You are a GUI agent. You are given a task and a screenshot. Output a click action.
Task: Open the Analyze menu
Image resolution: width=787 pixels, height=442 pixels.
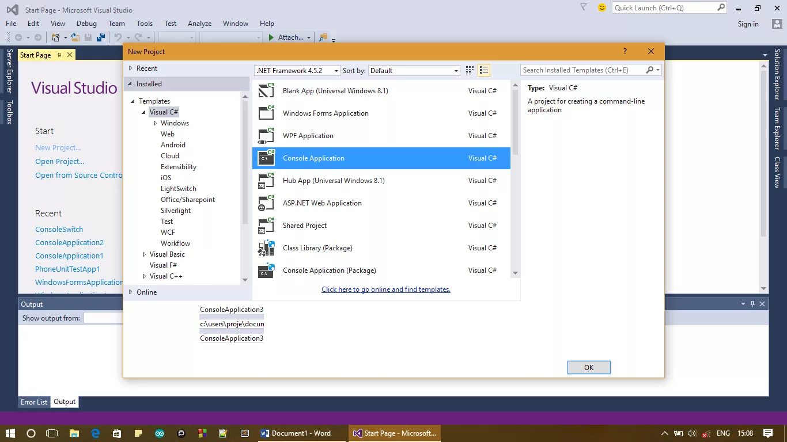pyautogui.click(x=199, y=24)
